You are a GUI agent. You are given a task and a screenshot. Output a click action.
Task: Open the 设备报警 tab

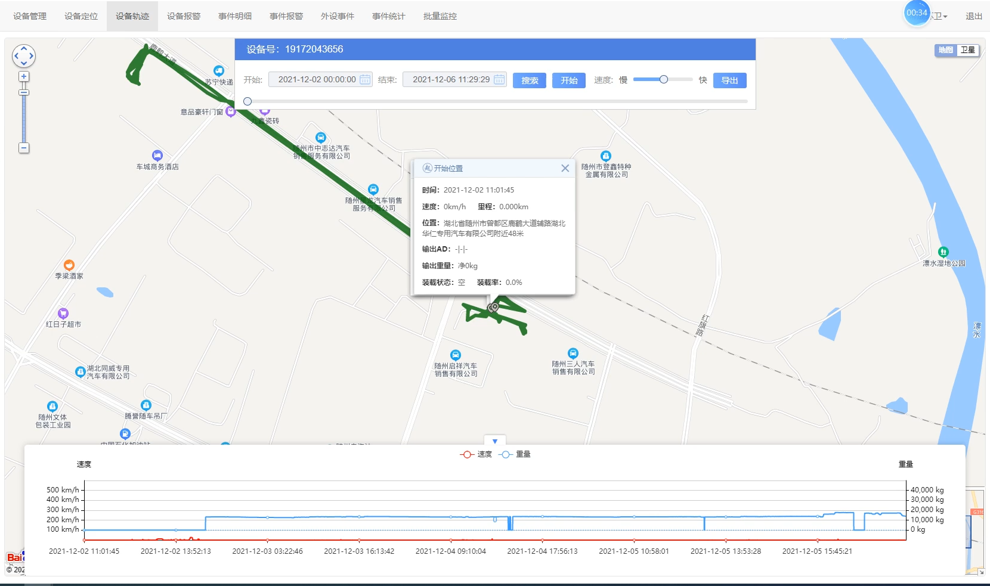184,16
